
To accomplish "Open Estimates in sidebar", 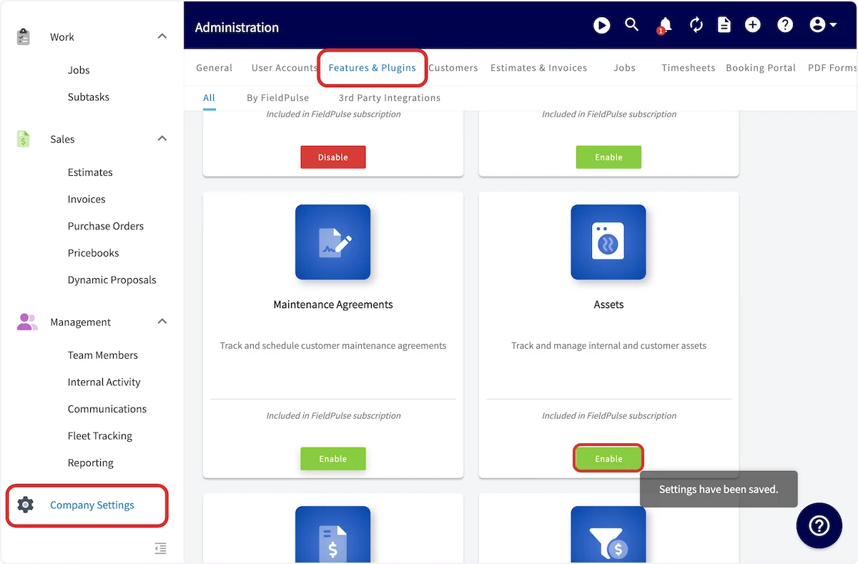I will [90, 172].
